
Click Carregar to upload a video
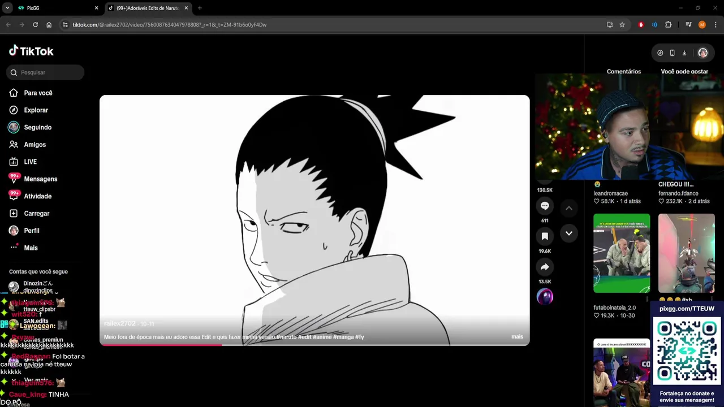click(36, 214)
